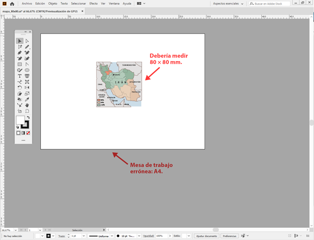Switch paint mode to Gradient
Image resolution: width=314 pixels, height=240 pixels.
tap(23, 133)
